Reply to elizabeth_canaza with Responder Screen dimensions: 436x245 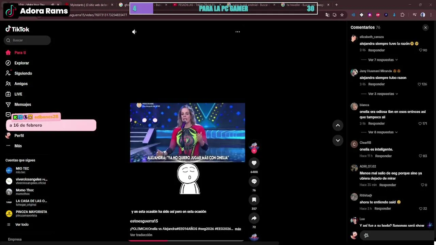[376, 50]
